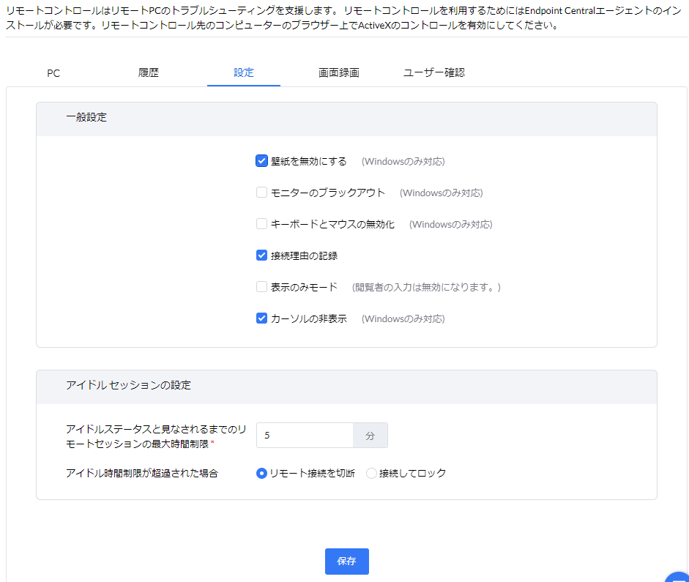Switch to the PC tab
The image size is (689, 582).
coord(53,72)
